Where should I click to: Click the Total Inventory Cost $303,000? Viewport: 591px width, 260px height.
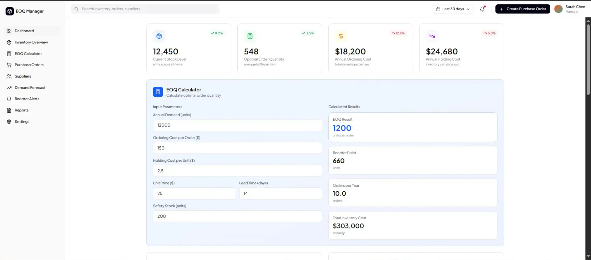pyautogui.click(x=348, y=226)
